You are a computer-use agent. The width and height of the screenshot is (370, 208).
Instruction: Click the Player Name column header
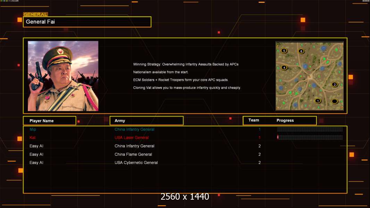click(x=50, y=121)
